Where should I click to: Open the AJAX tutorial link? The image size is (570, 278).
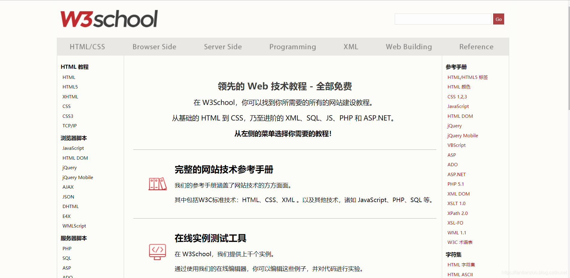pyautogui.click(x=68, y=187)
